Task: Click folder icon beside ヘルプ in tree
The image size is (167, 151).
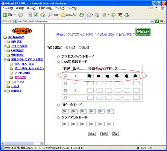Action: coord(8,86)
